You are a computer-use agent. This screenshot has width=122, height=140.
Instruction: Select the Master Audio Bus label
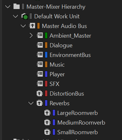point(64,26)
